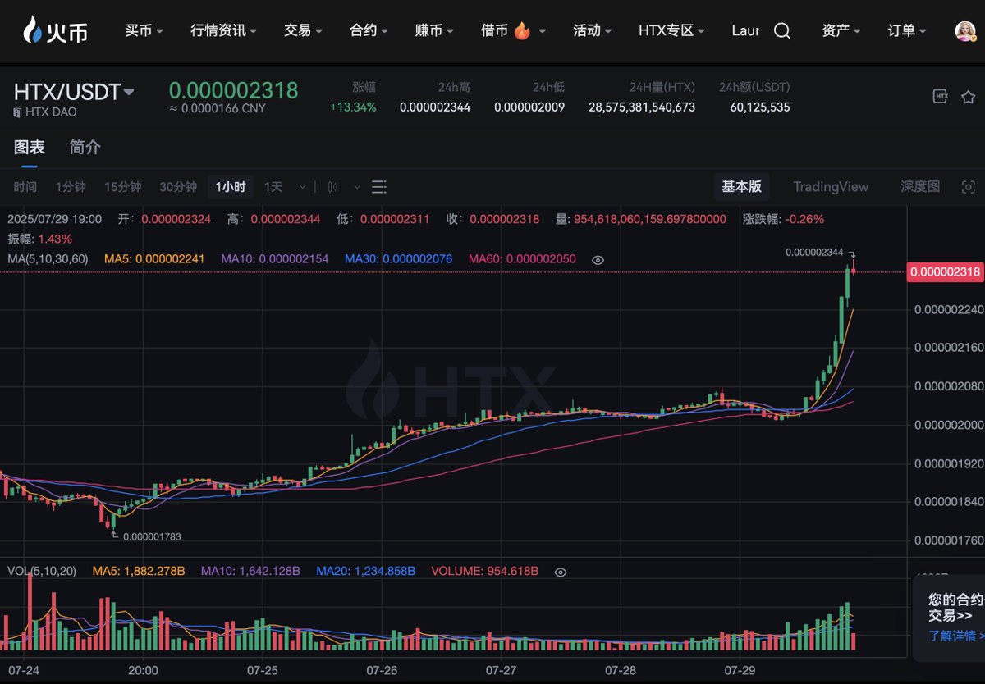Expand the 合约 dropdown menu
The height and width of the screenshot is (684, 985).
369,30
